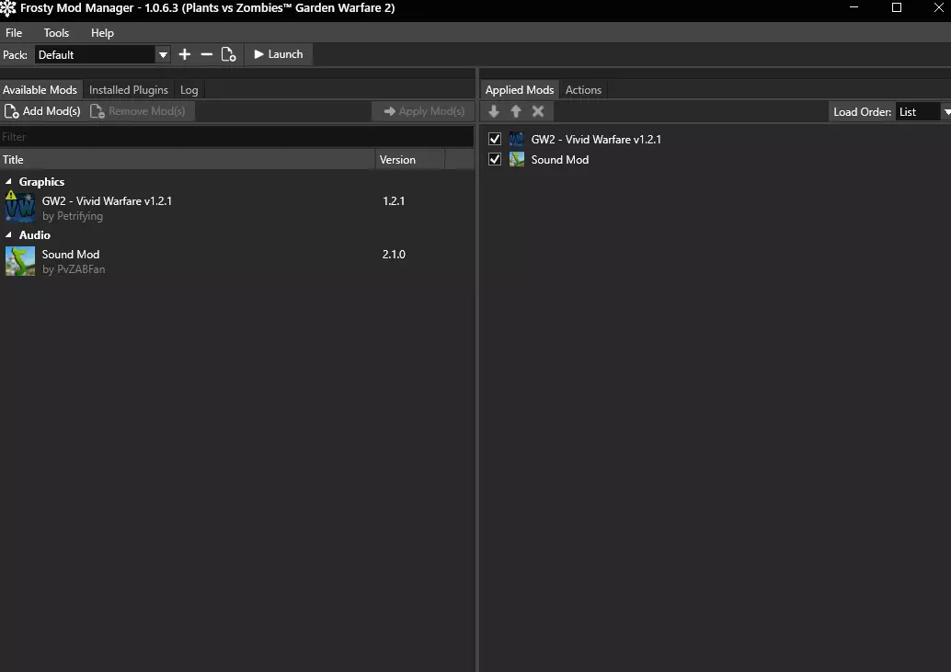The width and height of the screenshot is (951, 672).
Task: Open the Pack dropdown showing Default
Action: pos(102,54)
